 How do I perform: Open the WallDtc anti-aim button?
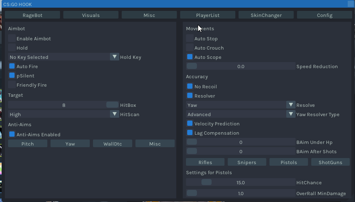(x=112, y=144)
